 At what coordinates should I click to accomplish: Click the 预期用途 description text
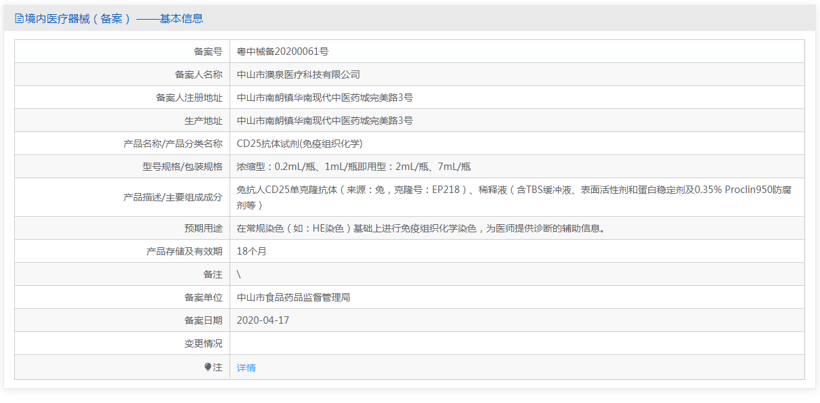tap(420, 228)
